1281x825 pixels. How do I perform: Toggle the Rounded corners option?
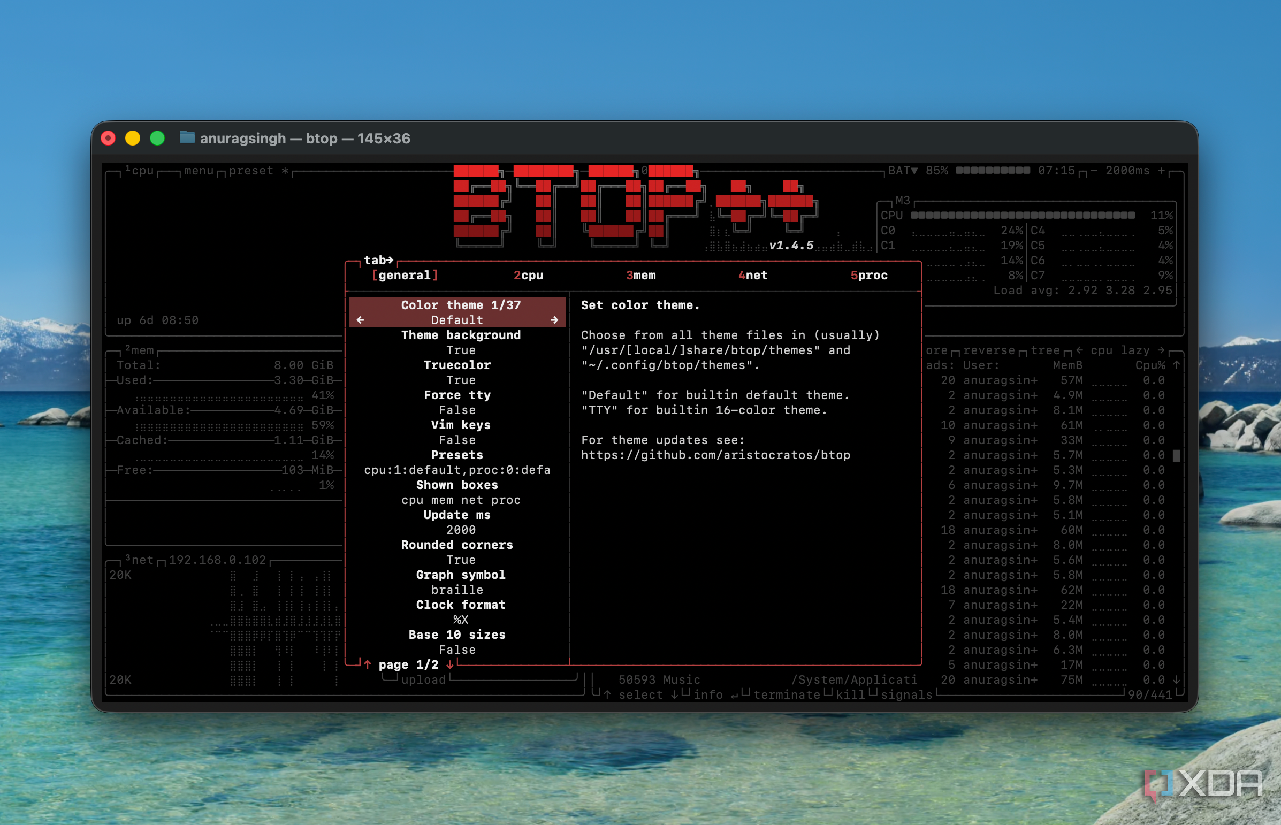point(457,552)
